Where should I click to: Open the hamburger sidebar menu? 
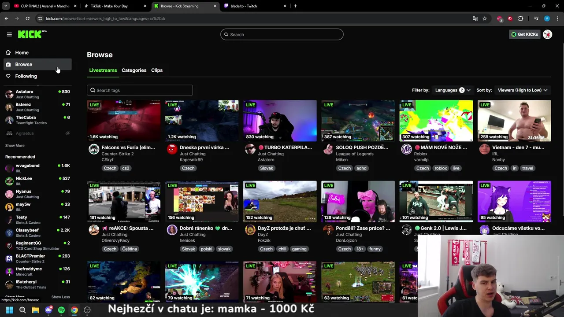9,34
